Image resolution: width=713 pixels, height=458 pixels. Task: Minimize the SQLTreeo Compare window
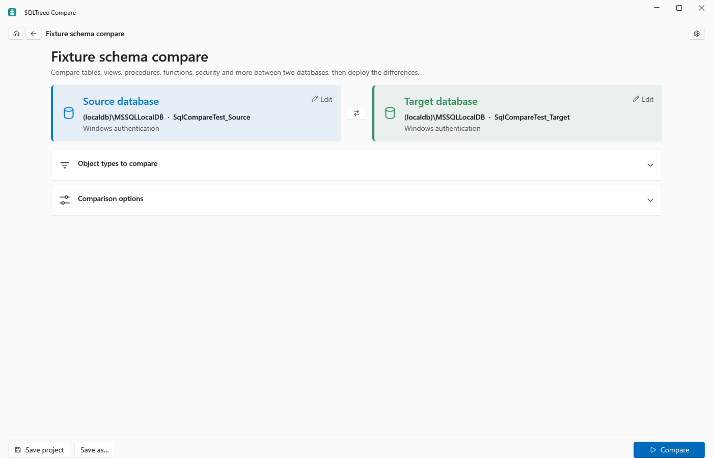click(x=657, y=8)
